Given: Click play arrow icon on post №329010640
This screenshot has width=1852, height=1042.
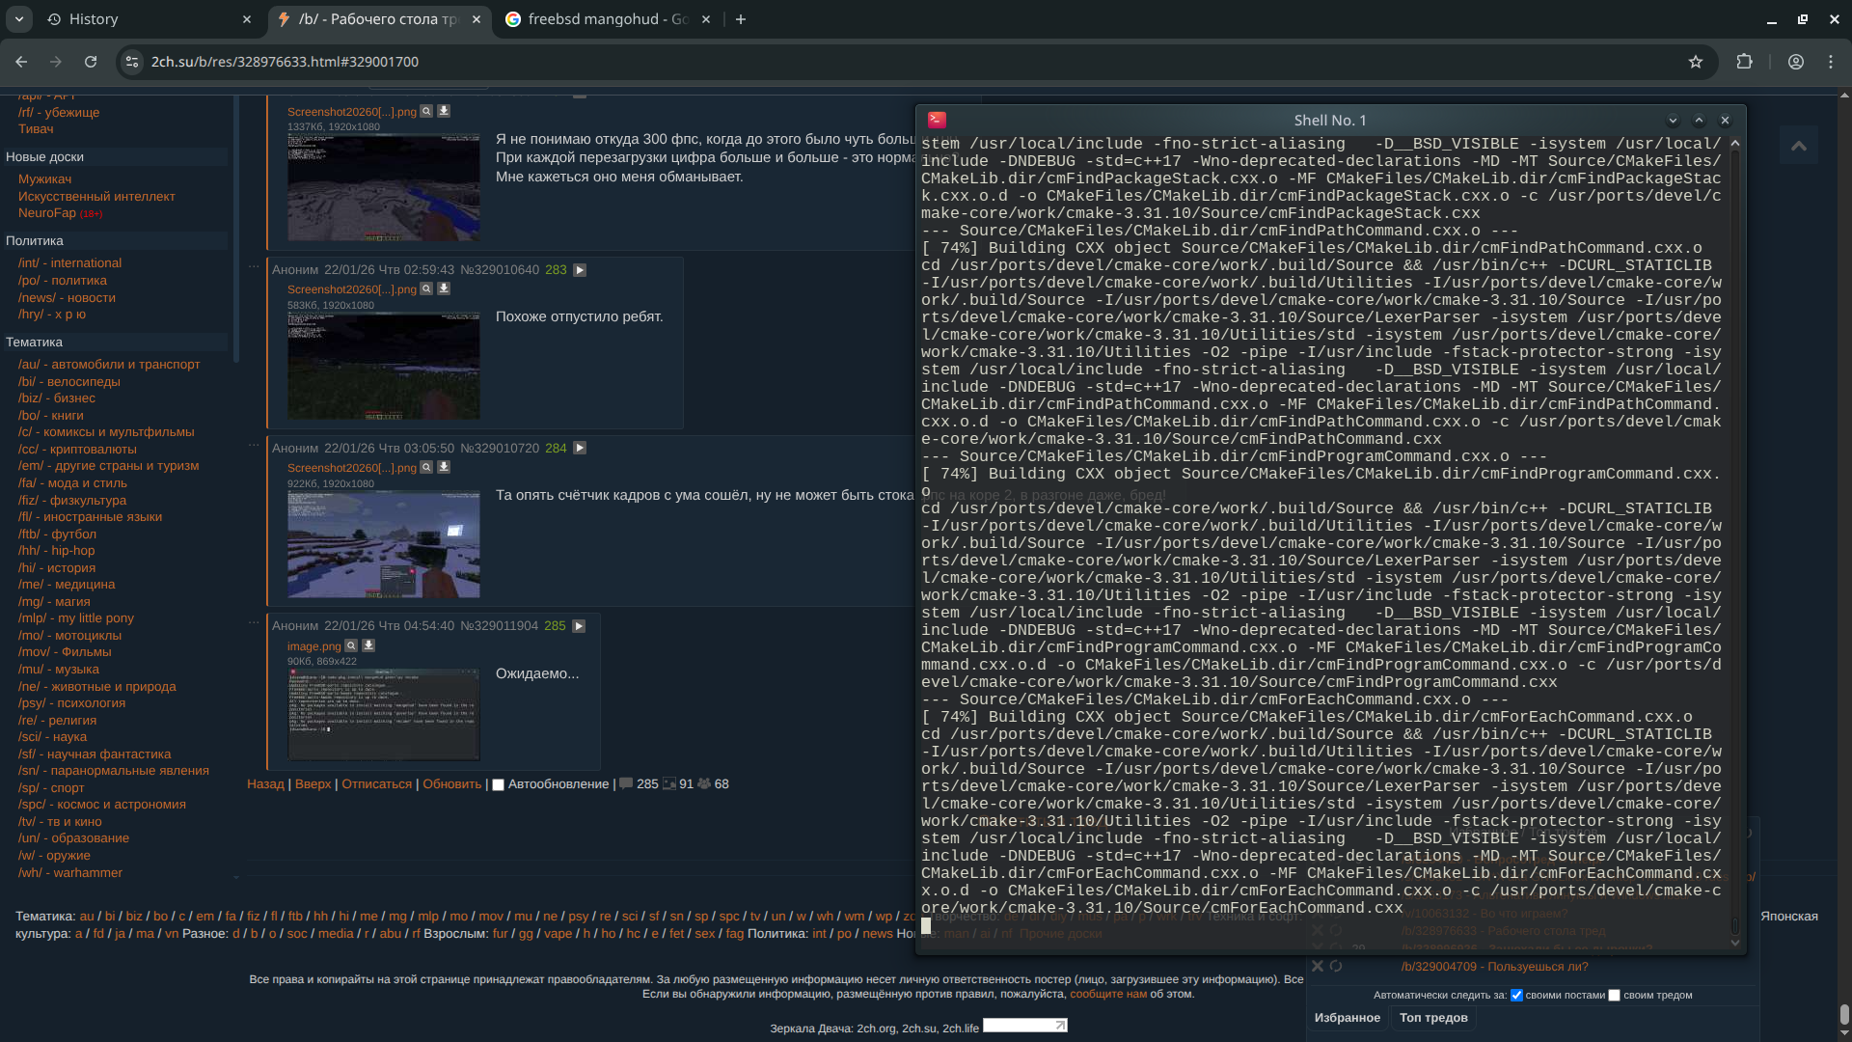Looking at the screenshot, I should pos(580,270).
